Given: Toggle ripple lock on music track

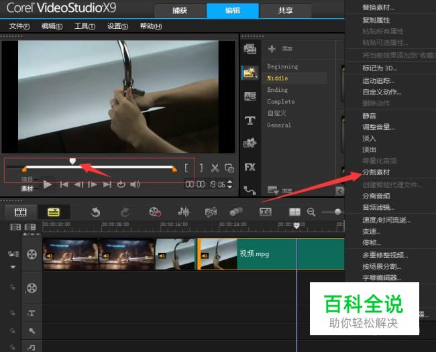Looking at the screenshot, I should 13,347.
